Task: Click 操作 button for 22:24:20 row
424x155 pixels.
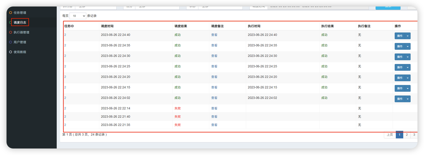Action: point(400,78)
